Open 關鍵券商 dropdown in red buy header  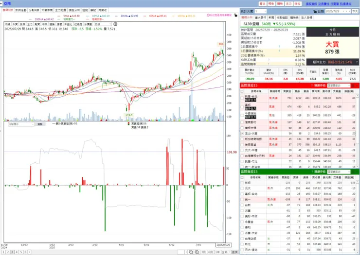tap(339, 85)
